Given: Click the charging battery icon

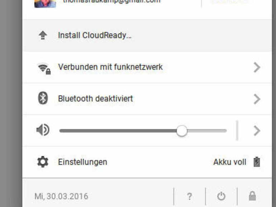Looking at the screenshot, I should [257, 162].
